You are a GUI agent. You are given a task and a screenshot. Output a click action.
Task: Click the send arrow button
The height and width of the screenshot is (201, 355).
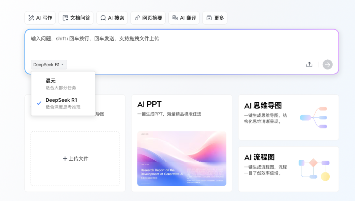tap(327, 65)
